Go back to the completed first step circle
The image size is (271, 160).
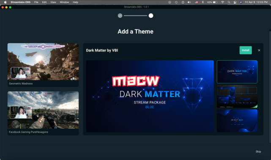[120, 16]
